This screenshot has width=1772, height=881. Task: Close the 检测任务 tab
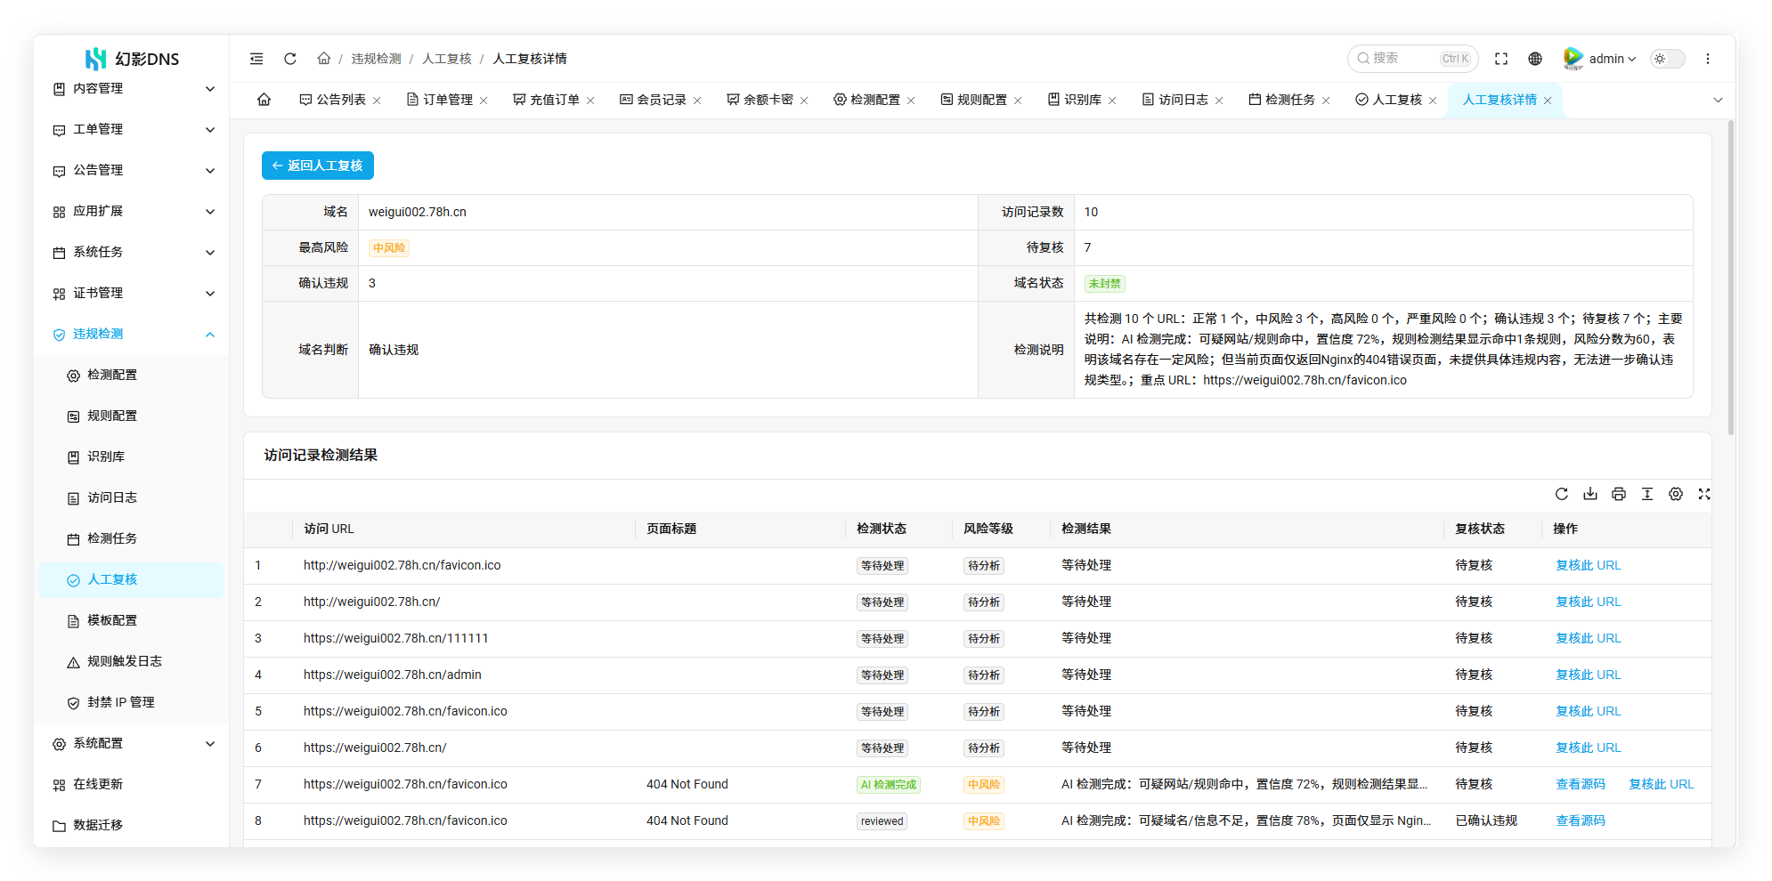[1326, 101]
